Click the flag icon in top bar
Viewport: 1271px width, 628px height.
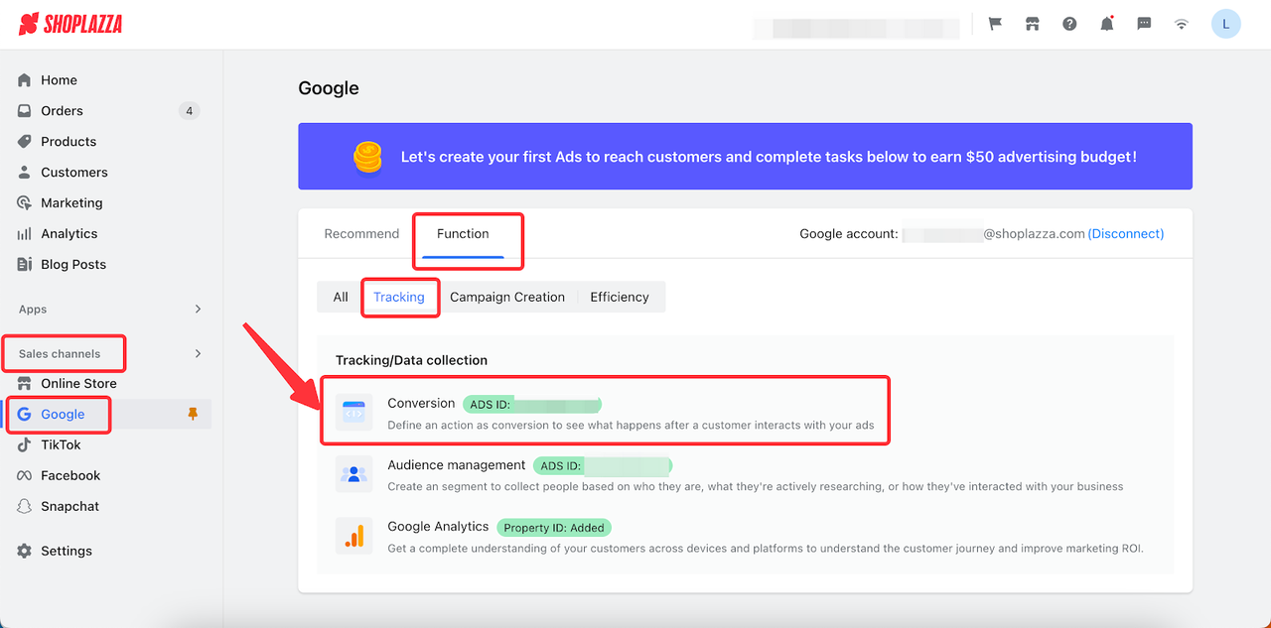[x=995, y=24]
